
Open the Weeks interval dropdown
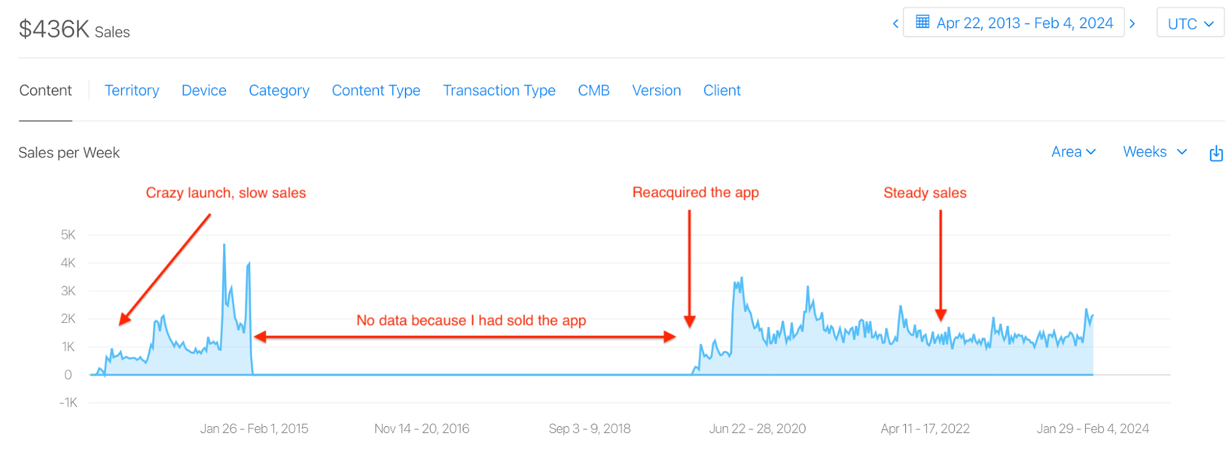pyautogui.click(x=1155, y=152)
